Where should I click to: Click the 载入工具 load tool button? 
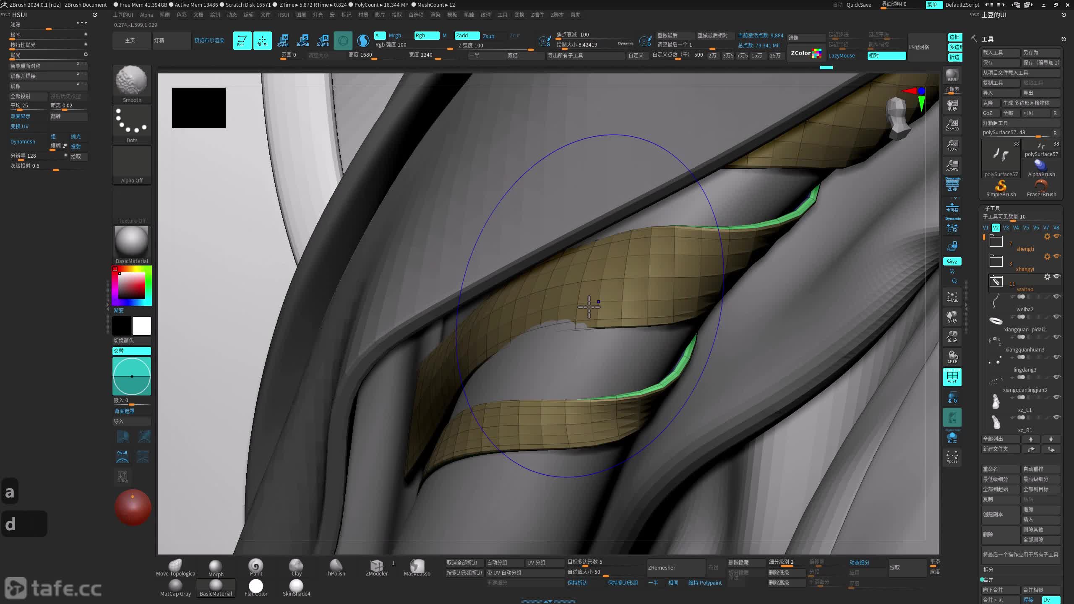pos(1001,52)
